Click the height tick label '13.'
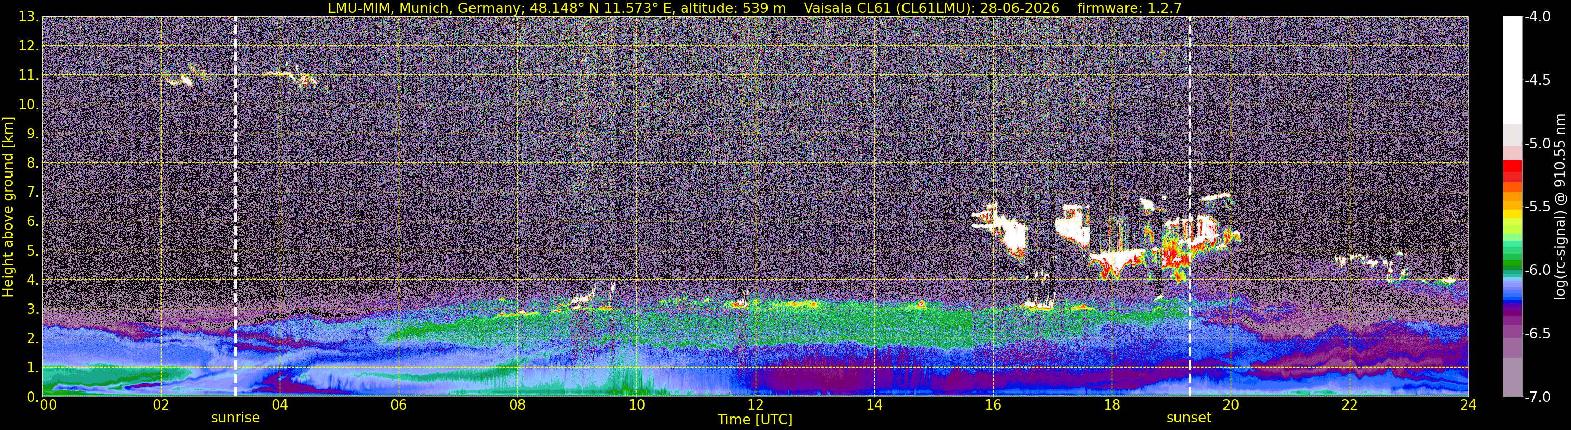Viewport: 1571px width, 430px height. 29,17
